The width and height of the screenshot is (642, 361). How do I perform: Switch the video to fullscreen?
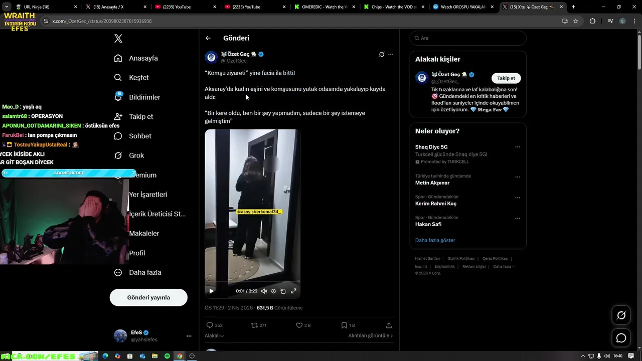[293, 291]
